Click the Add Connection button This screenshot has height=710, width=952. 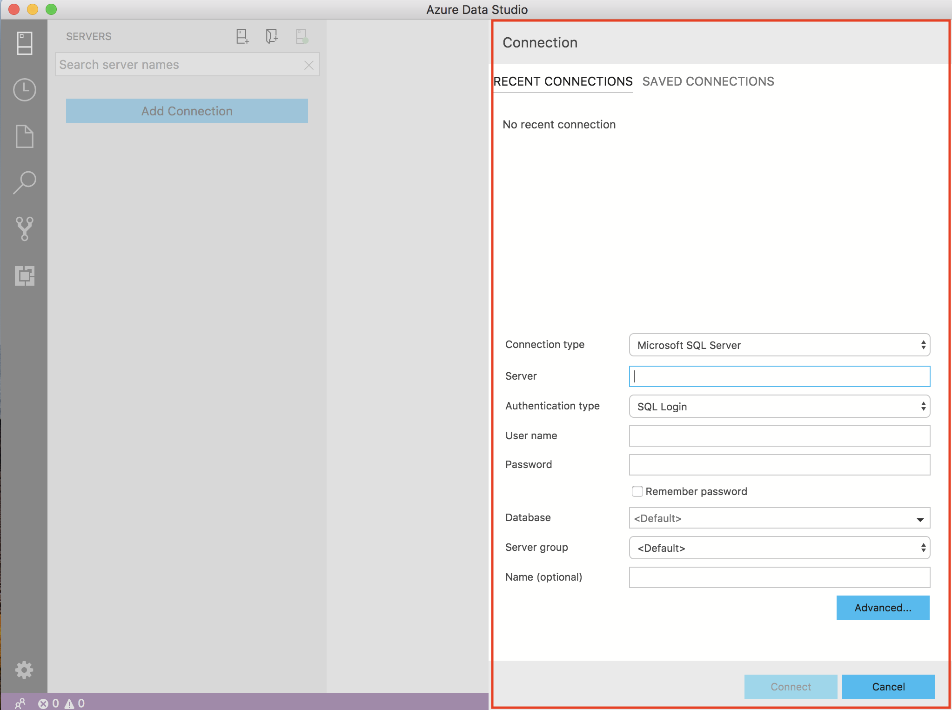click(187, 111)
